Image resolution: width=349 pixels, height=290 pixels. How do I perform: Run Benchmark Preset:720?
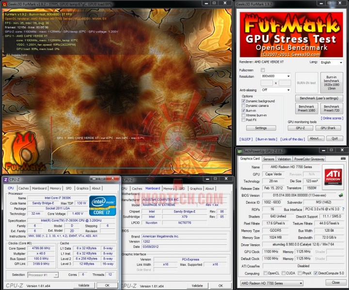click(x=332, y=108)
